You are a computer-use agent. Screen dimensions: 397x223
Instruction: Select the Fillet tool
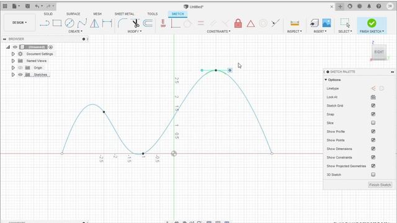click(x=123, y=24)
